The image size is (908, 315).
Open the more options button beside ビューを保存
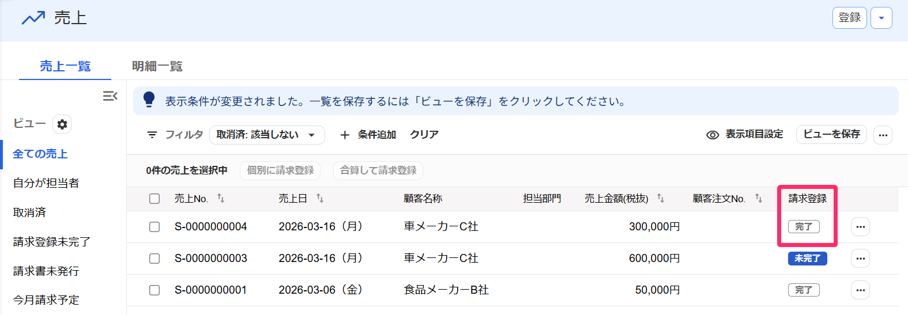[x=883, y=135]
